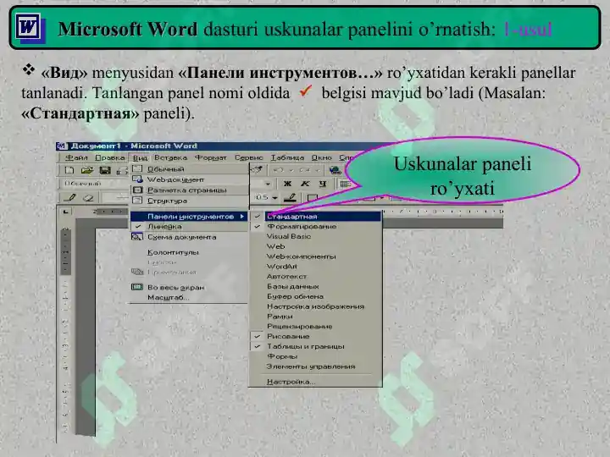Viewport: 610px width, 457px height.
Task: Open the Сервис menu
Action: [x=249, y=157]
